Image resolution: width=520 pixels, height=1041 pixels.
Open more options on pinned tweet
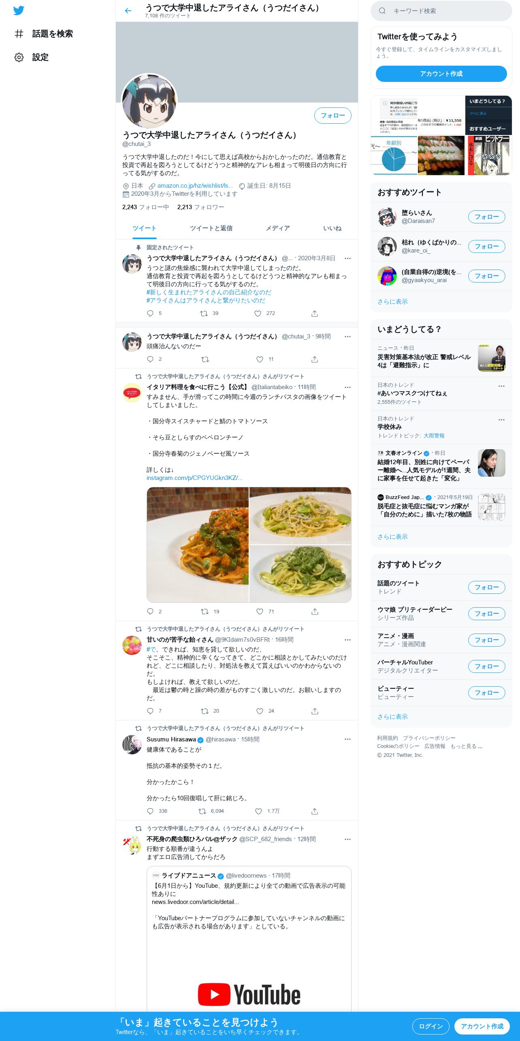347,258
